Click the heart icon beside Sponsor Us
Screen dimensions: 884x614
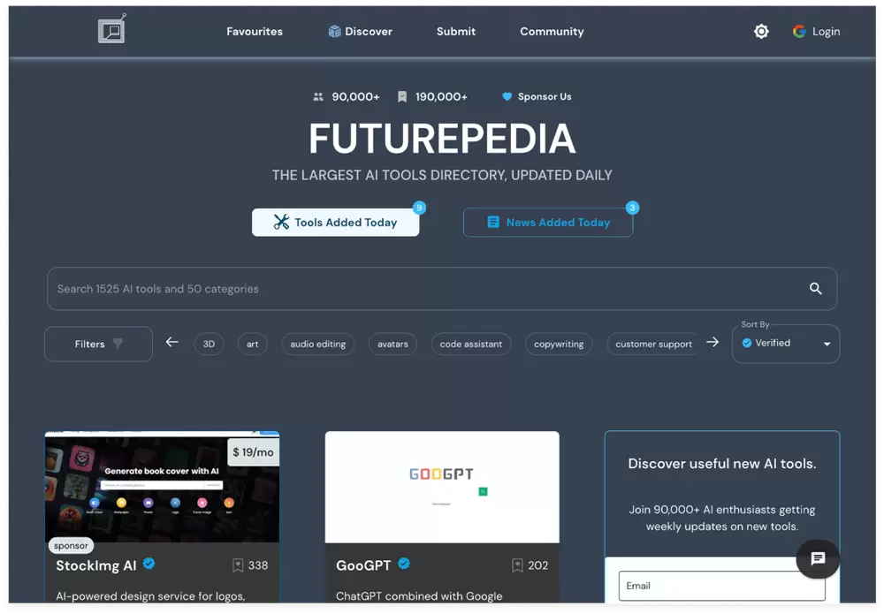[x=507, y=96]
